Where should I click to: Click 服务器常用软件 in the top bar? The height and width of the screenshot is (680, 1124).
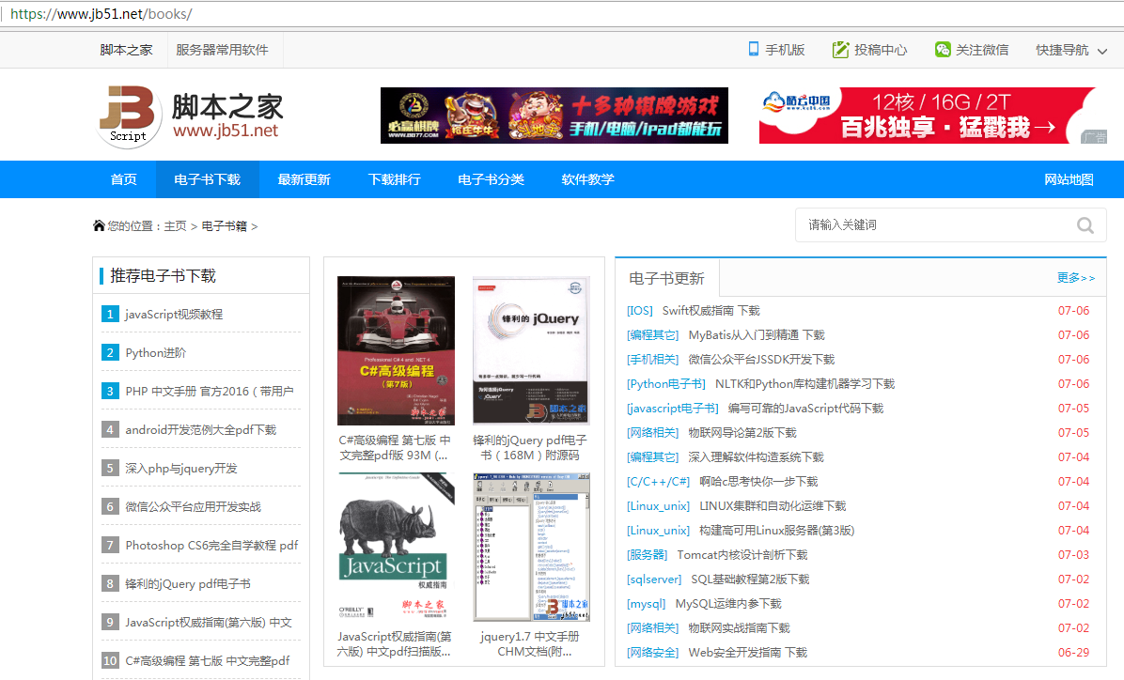coord(222,50)
